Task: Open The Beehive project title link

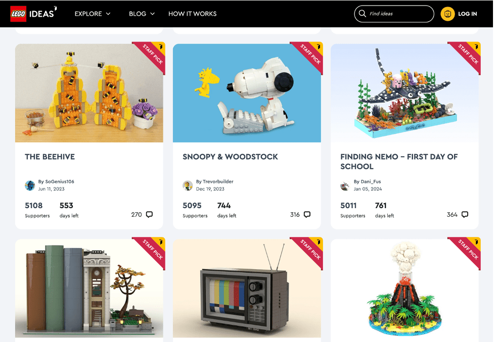Action: (x=50, y=157)
